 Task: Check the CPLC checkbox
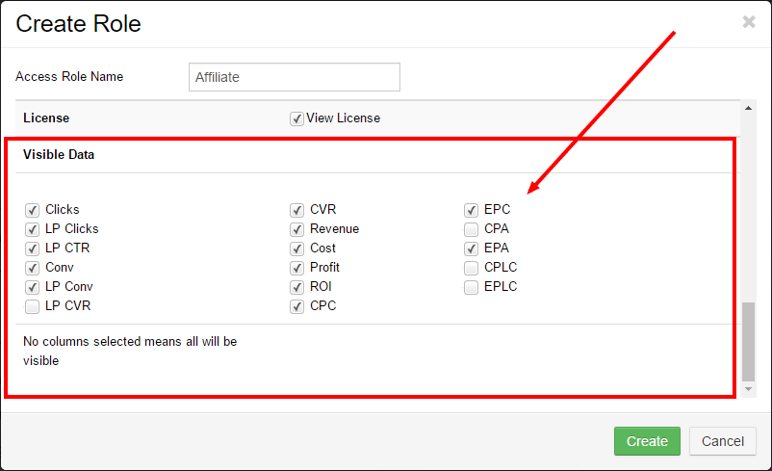point(471,268)
